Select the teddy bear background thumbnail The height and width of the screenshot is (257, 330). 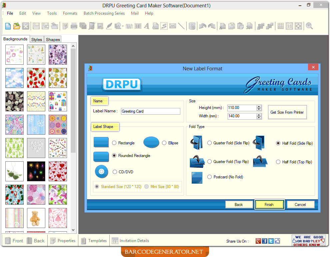(36, 218)
